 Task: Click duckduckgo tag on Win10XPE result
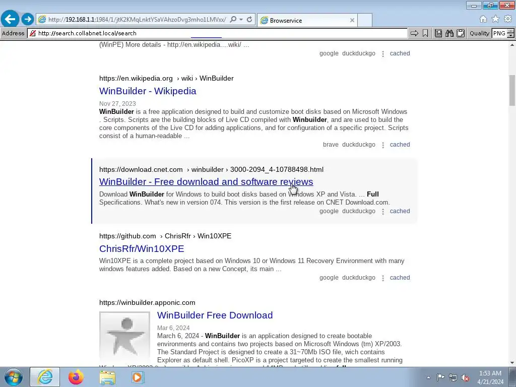click(x=359, y=278)
